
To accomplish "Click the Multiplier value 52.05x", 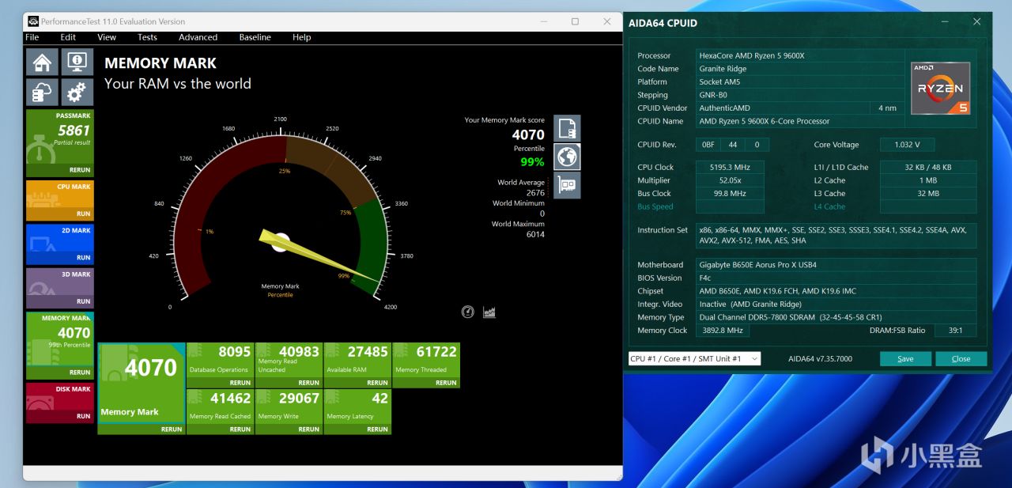I will [730, 180].
